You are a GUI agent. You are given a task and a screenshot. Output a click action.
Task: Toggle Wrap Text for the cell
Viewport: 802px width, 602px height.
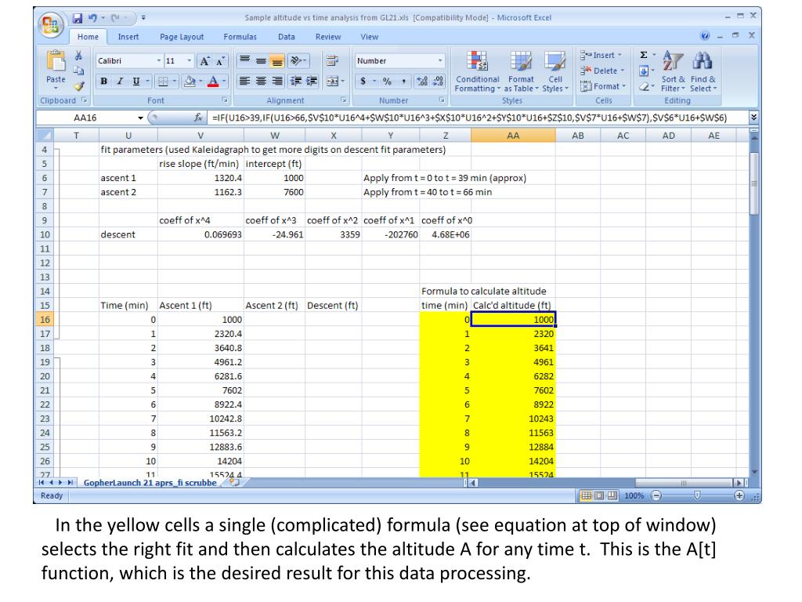331,60
